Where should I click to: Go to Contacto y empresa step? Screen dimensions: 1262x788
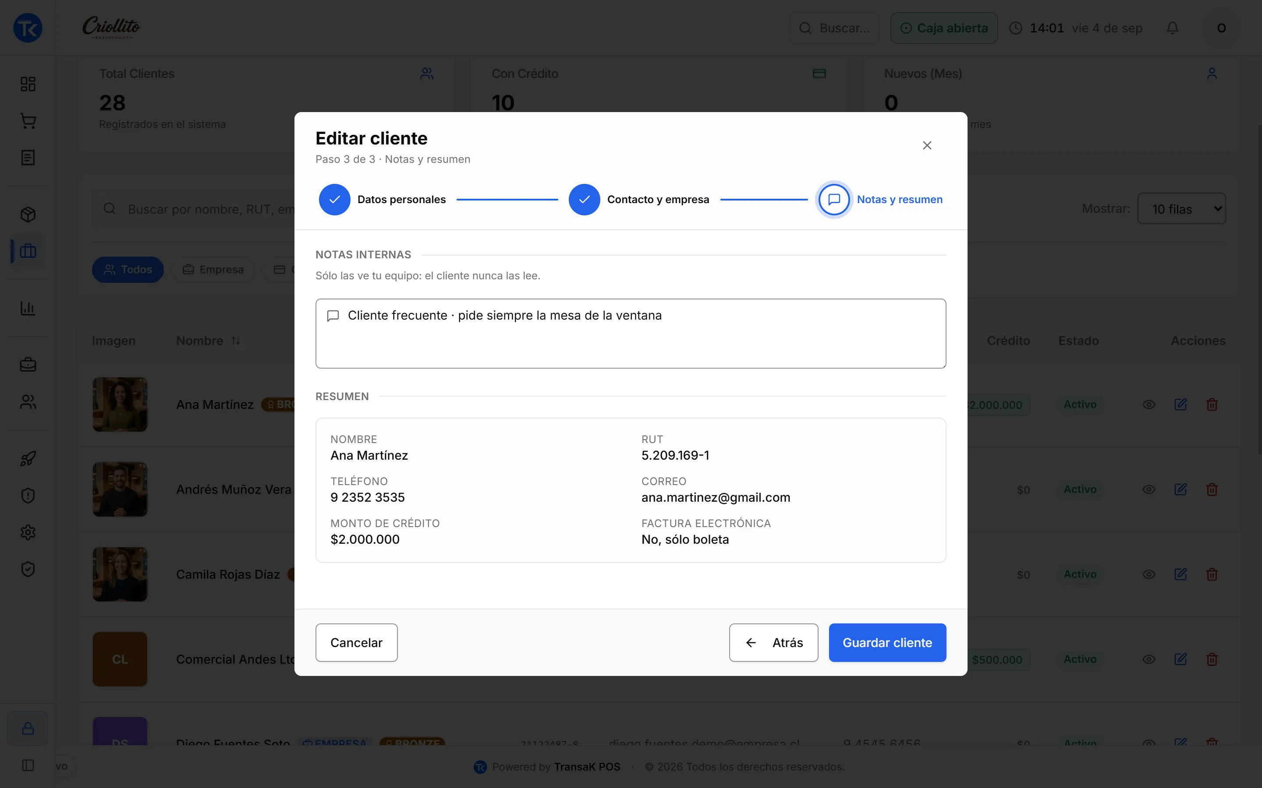639,200
